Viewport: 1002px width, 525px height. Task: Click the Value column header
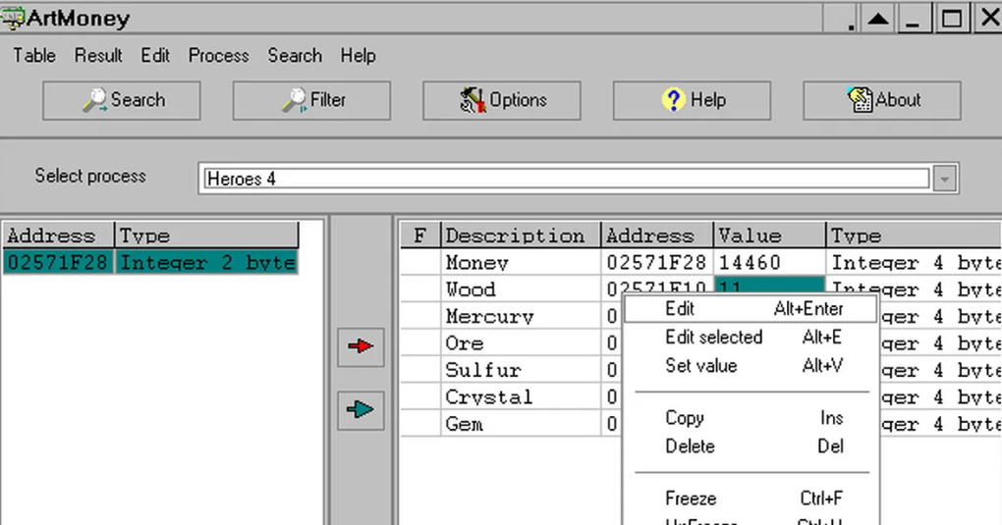pyautogui.click(x=769, y=236)
